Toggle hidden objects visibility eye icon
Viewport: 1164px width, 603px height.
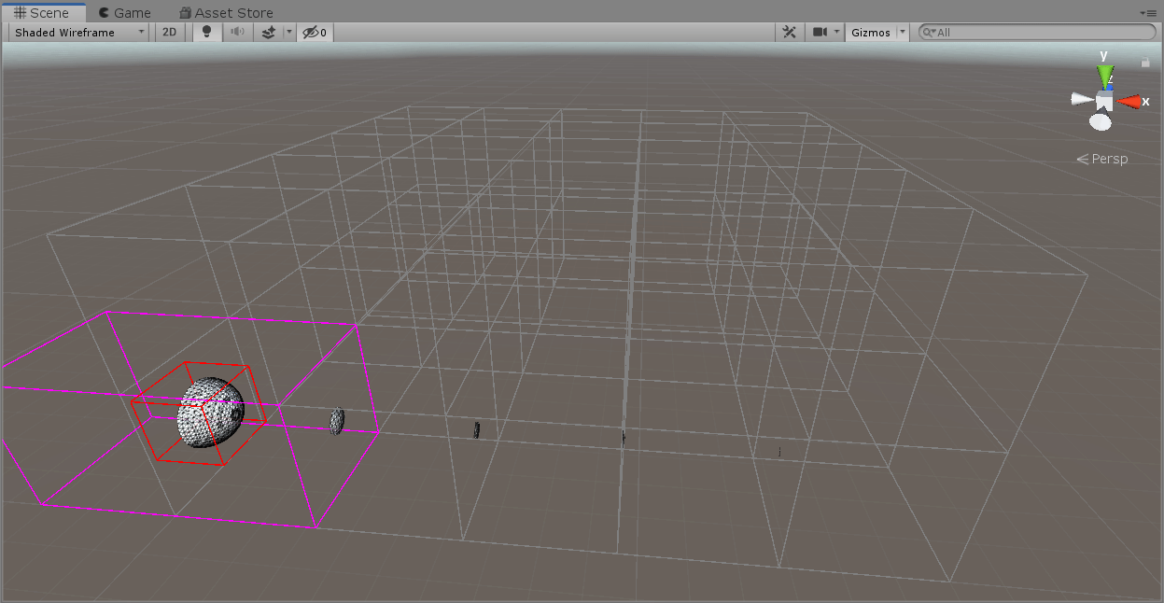click(315, 32)
